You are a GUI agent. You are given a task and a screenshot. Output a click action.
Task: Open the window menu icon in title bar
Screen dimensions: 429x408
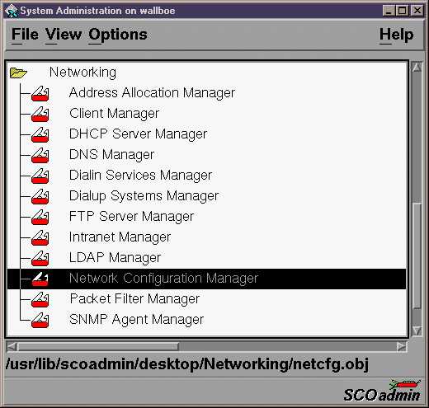(x=12, y=11)
